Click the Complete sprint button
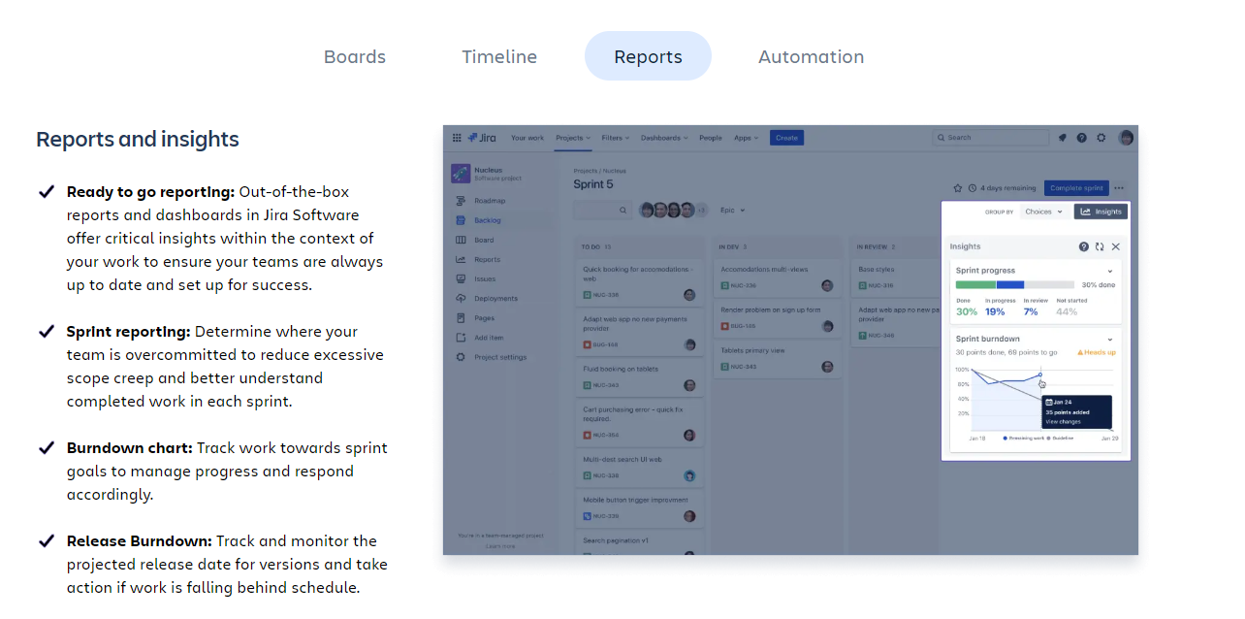Screen dimensions: 1245x619 tap(1077, 188)
